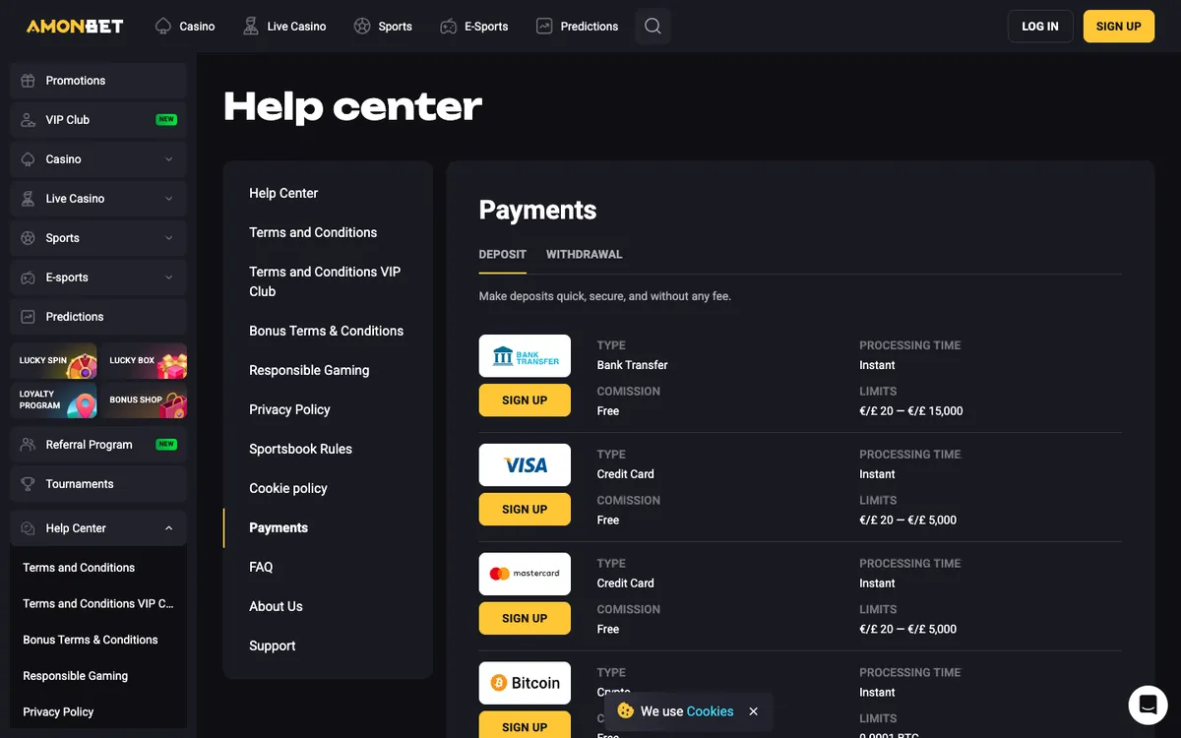Open Sportsbook Rules page
1181x738 pixels.
point(300,449)
